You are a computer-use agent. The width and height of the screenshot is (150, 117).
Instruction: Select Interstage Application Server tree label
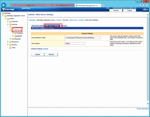(16, 16)
